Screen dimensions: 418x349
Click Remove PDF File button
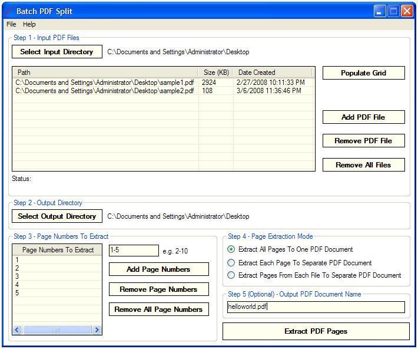tap(364, 141)
